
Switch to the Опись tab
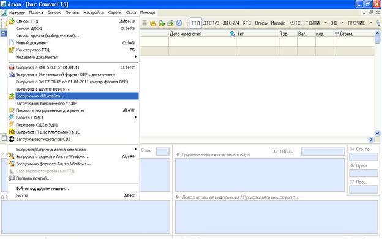[x=261, y=23]
